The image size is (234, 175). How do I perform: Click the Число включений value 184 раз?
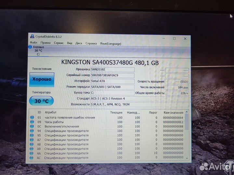click(x=177, y=87)
